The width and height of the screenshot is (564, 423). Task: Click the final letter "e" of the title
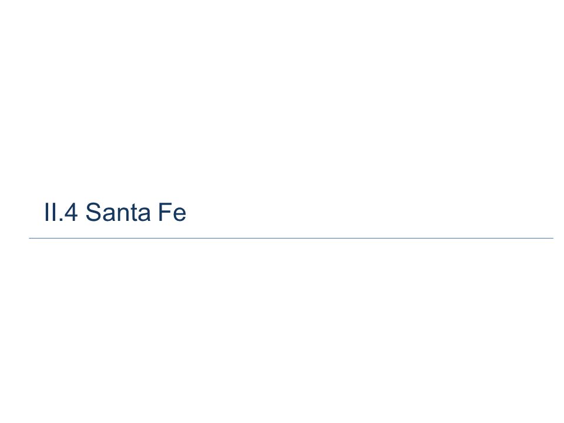[180, 215]
